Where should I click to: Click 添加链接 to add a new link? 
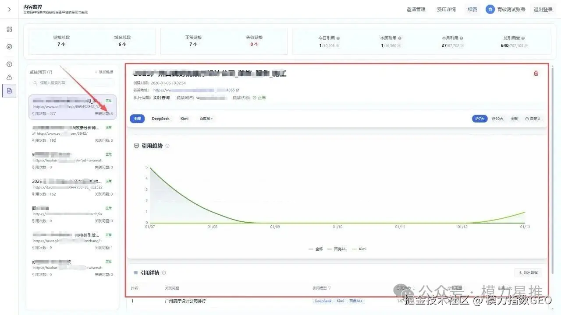104,71
